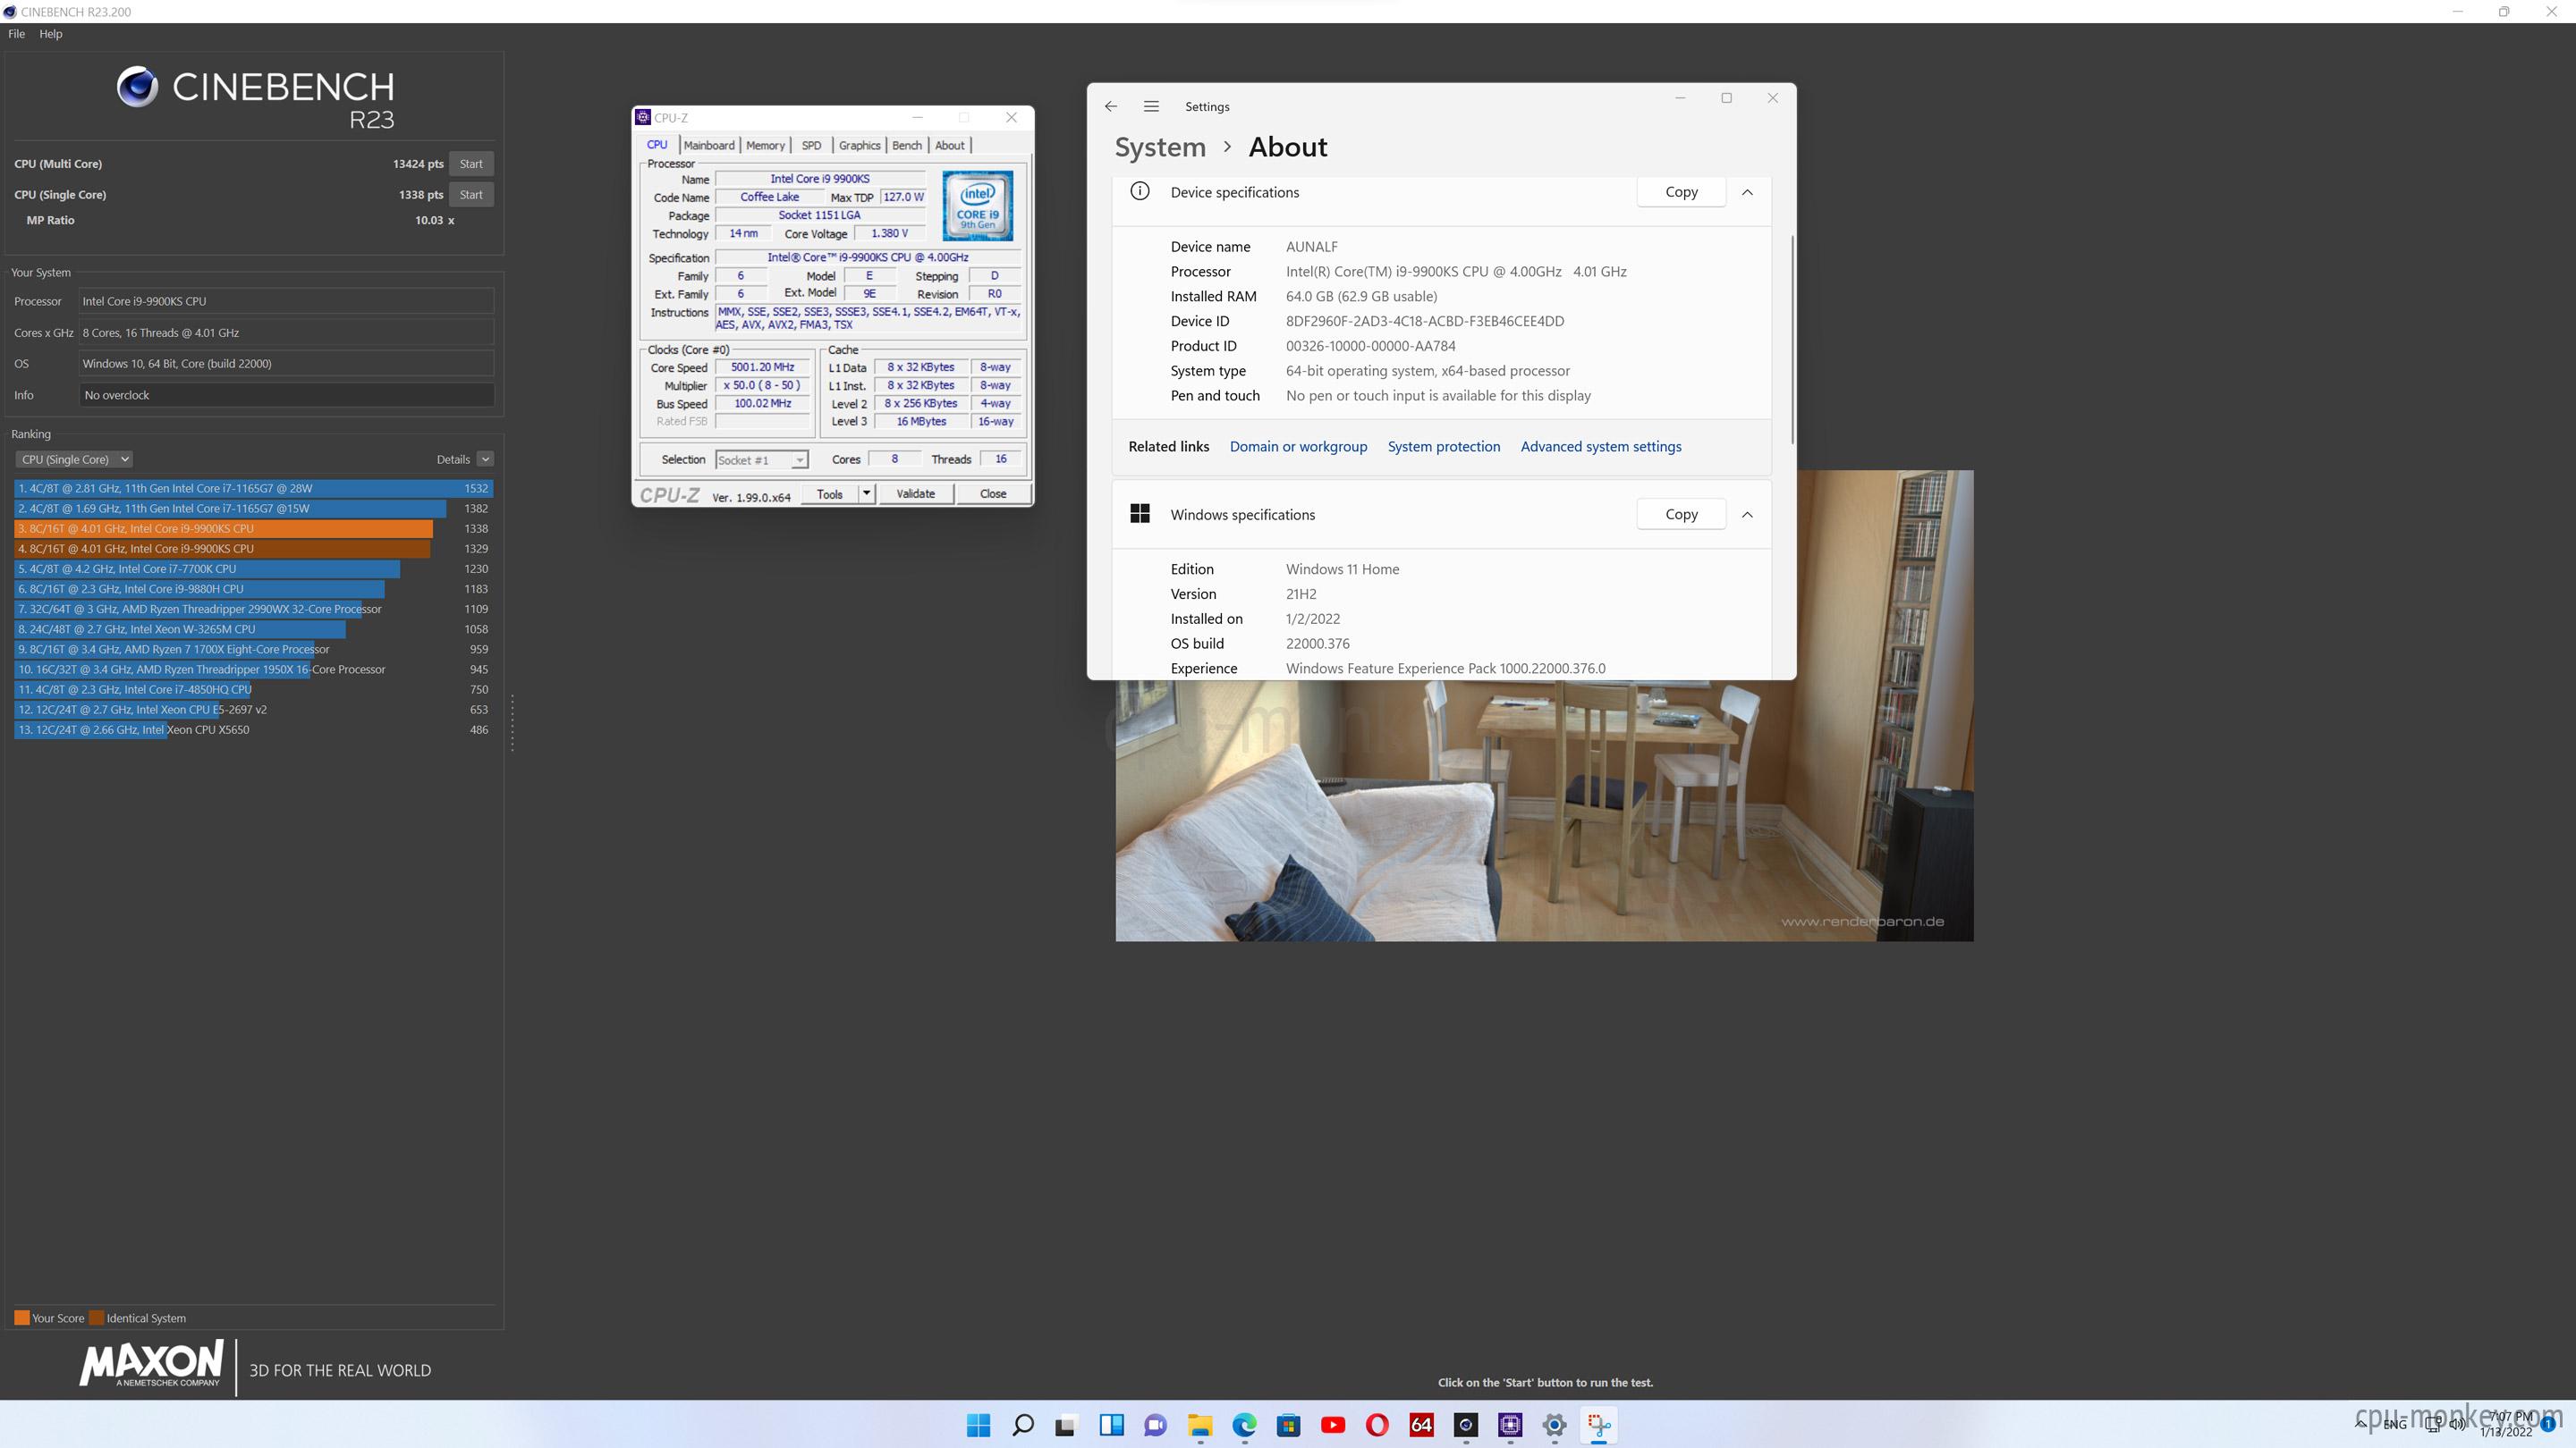This screenshot has height=1448, width=2576.
Task: Click the Intel Core i9 logo in CPU-Z
Action: pyautogui.click(x=977, y=206)
